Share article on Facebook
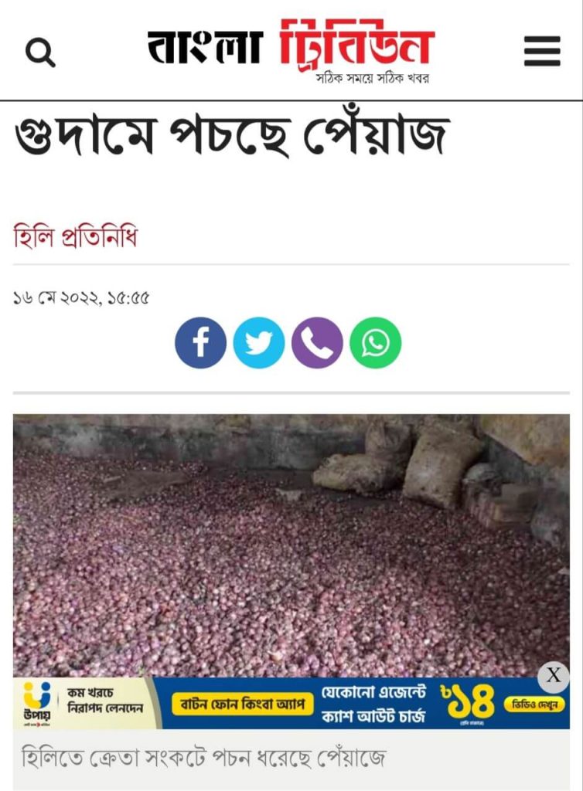The image size is (583, 791). coord(200,342)
